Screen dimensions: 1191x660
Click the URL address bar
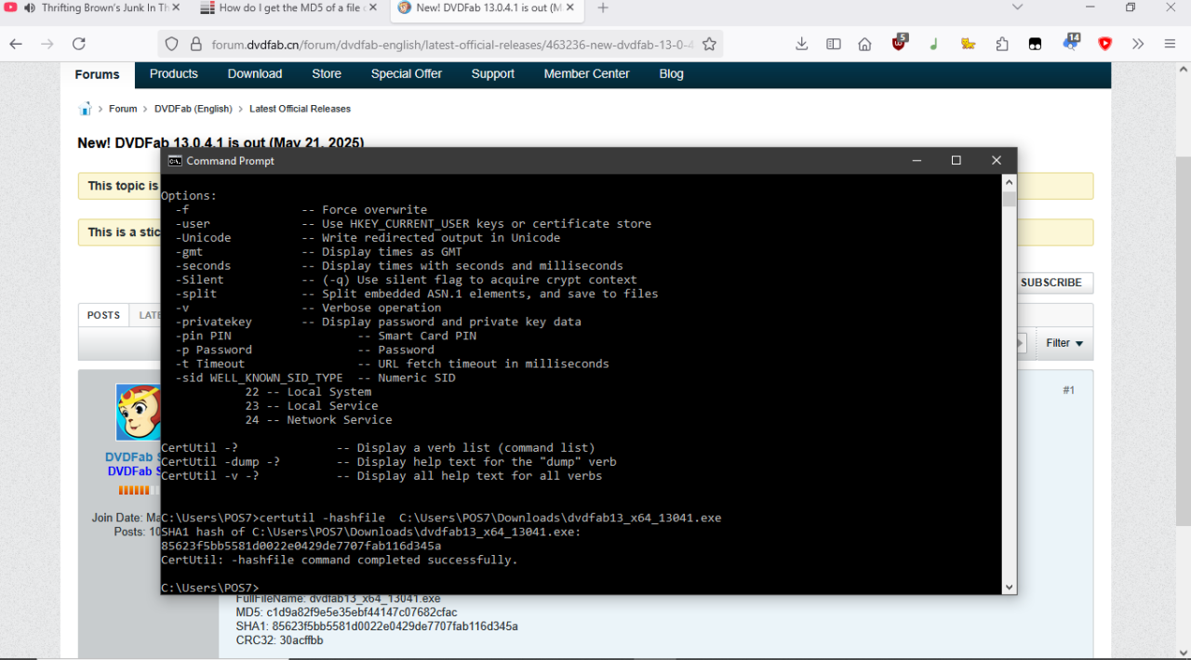451,44
